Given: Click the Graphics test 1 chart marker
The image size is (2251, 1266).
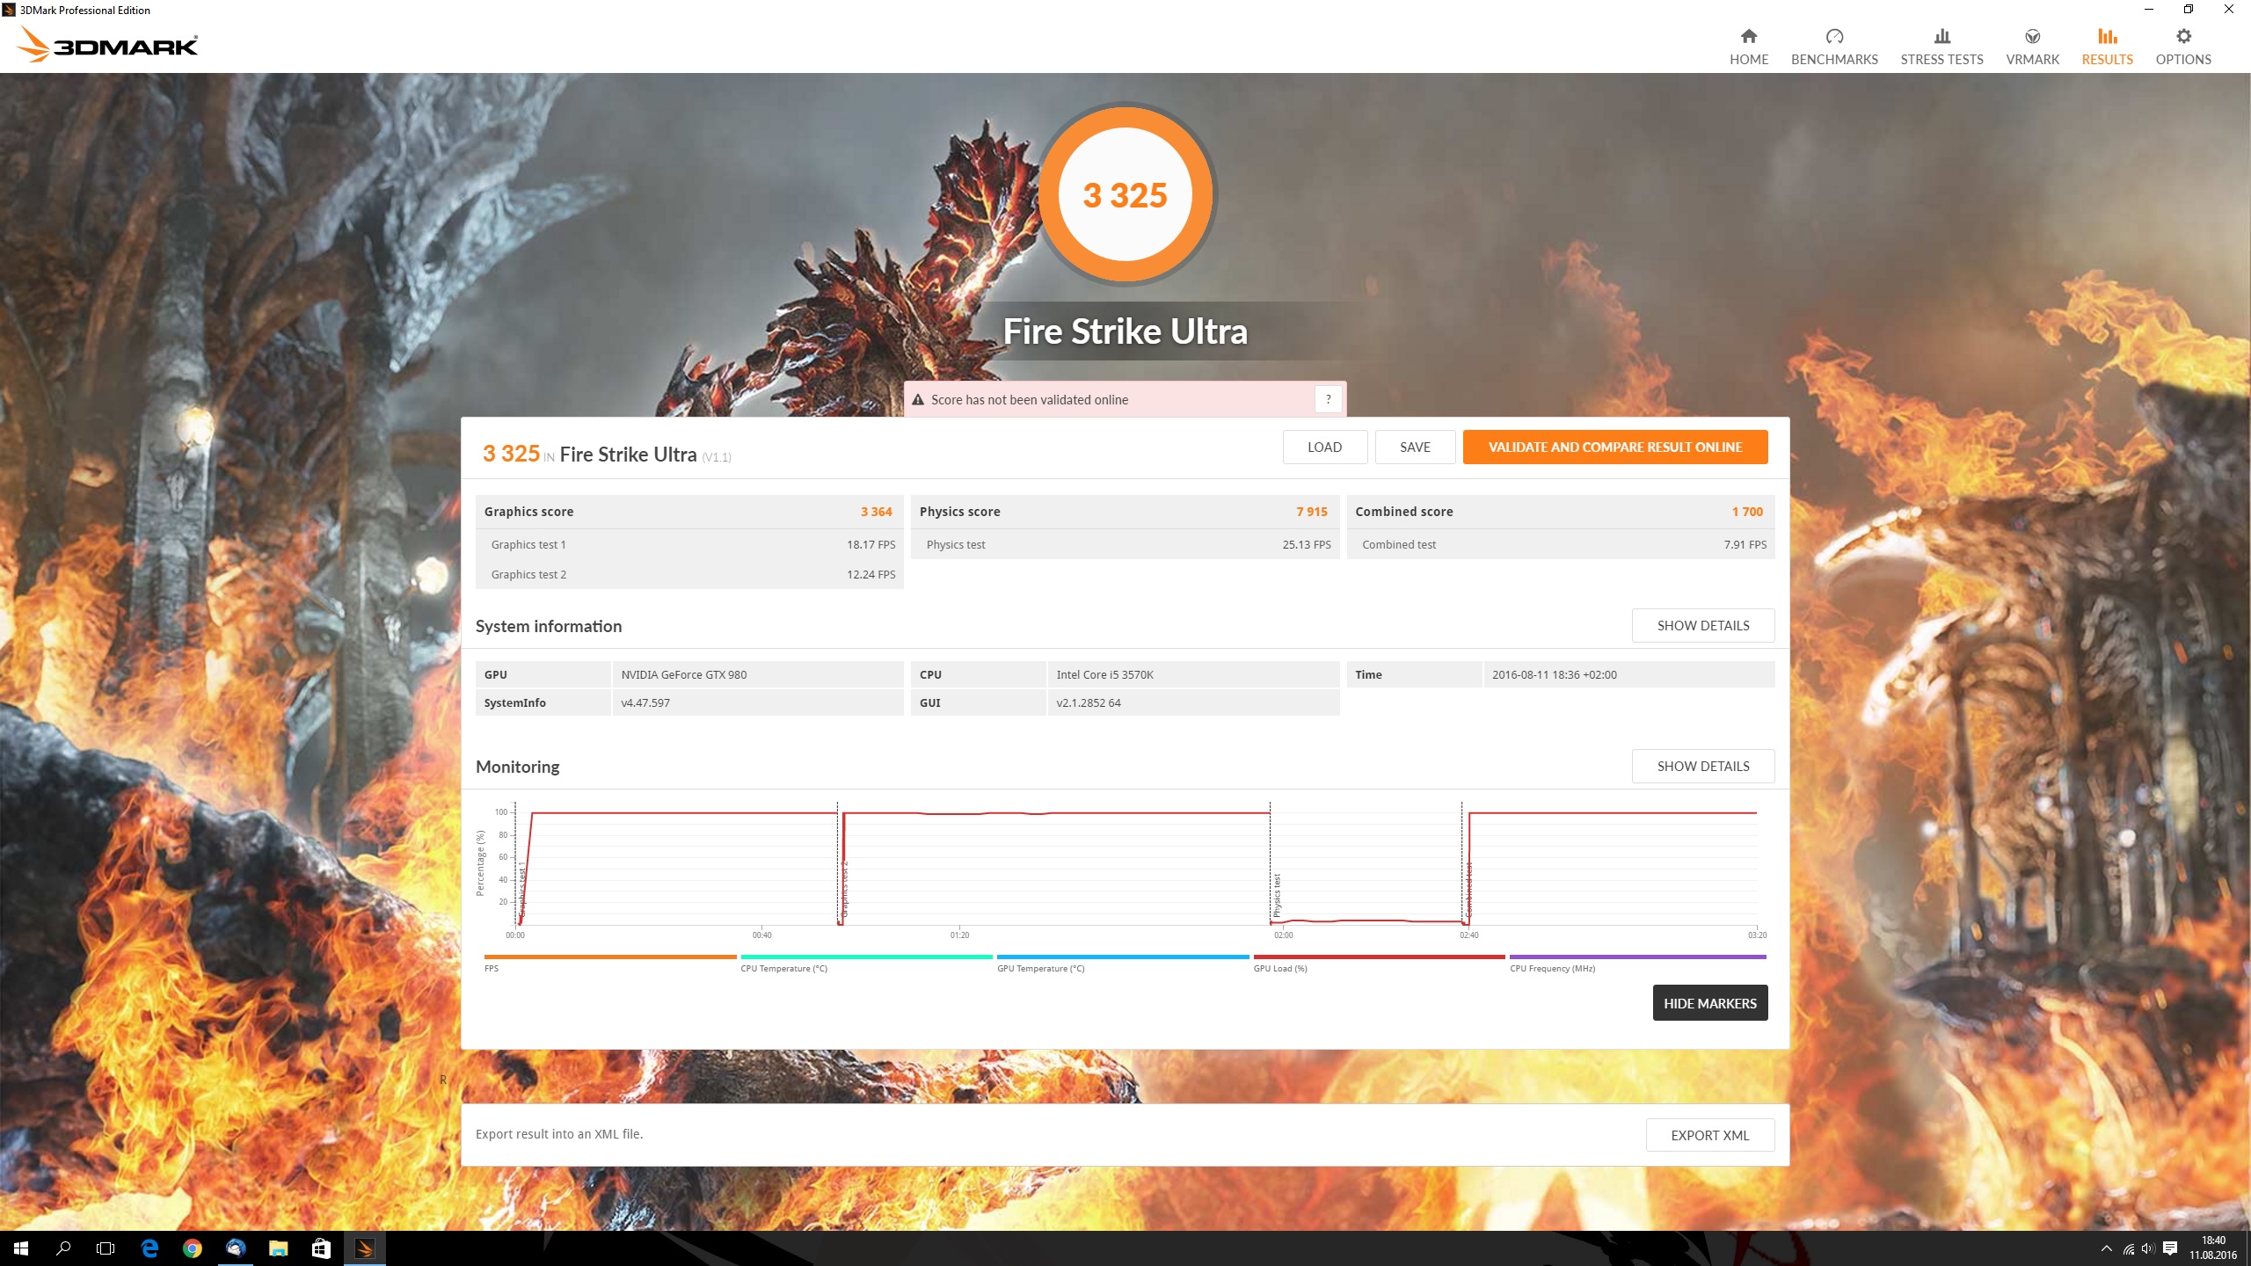Looking at the screenshot, I should [522, 890].
